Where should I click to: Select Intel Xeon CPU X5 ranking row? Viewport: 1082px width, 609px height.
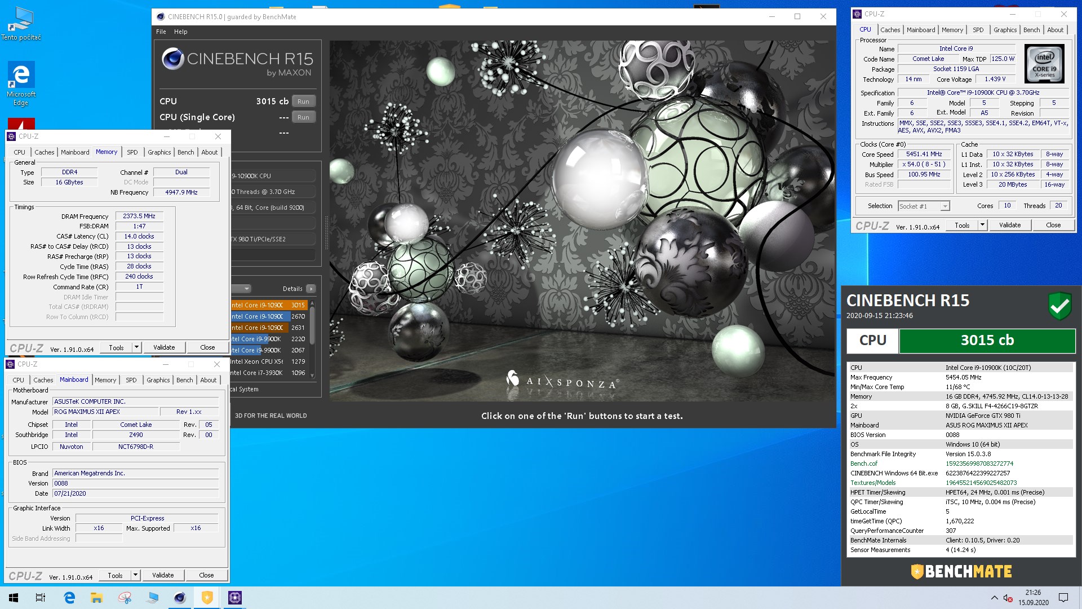[269, 361]
